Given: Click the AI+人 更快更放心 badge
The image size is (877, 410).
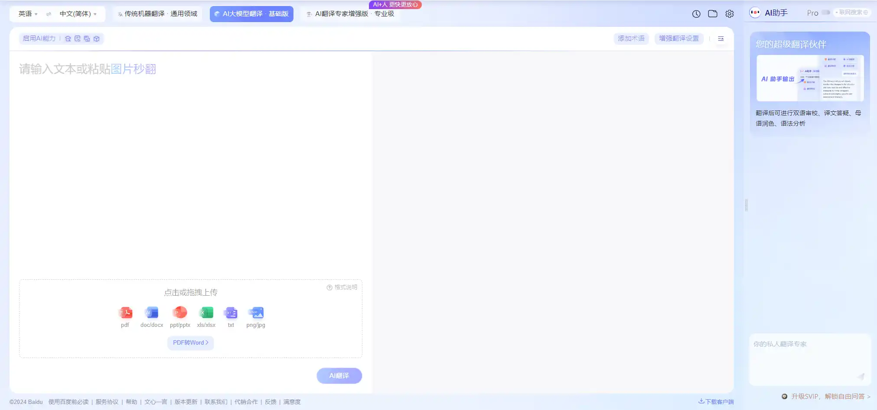Looking at the screenshot, I should coord(395,4).
